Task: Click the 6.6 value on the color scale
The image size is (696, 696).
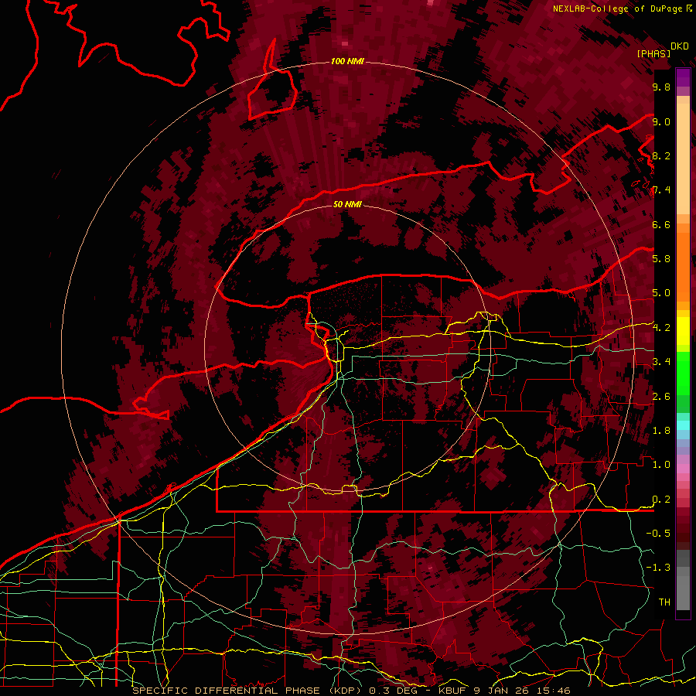Action: coord(661,224)
